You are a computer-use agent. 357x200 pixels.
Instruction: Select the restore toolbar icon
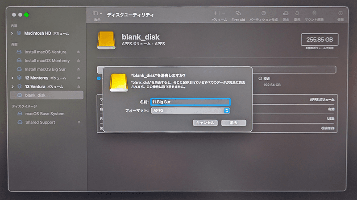[x=297, y=13]
